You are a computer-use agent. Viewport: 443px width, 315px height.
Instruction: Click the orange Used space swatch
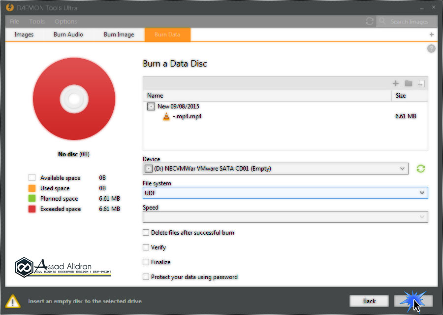point(32,188)
